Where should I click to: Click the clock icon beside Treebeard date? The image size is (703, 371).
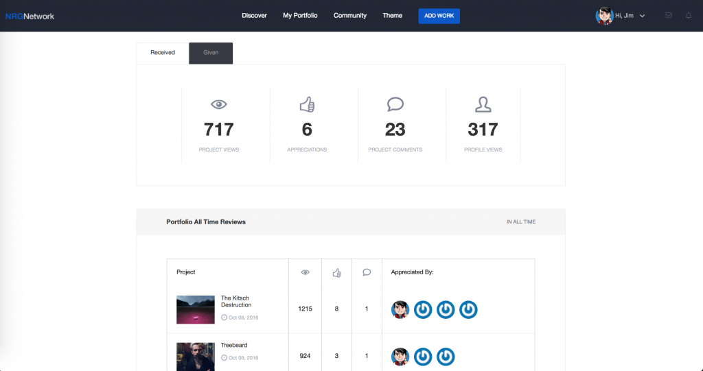tap(224, 358)
